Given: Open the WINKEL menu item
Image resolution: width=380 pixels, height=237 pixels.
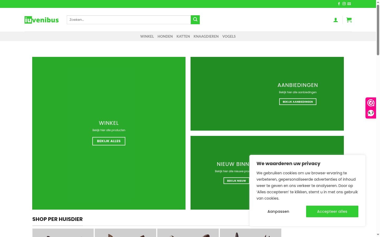Looking at the screenshot, I should [147, 36].
